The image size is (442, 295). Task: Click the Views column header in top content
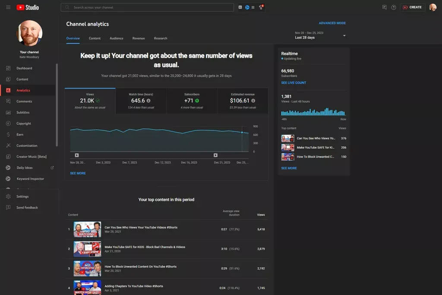click(x=261, y=215)
